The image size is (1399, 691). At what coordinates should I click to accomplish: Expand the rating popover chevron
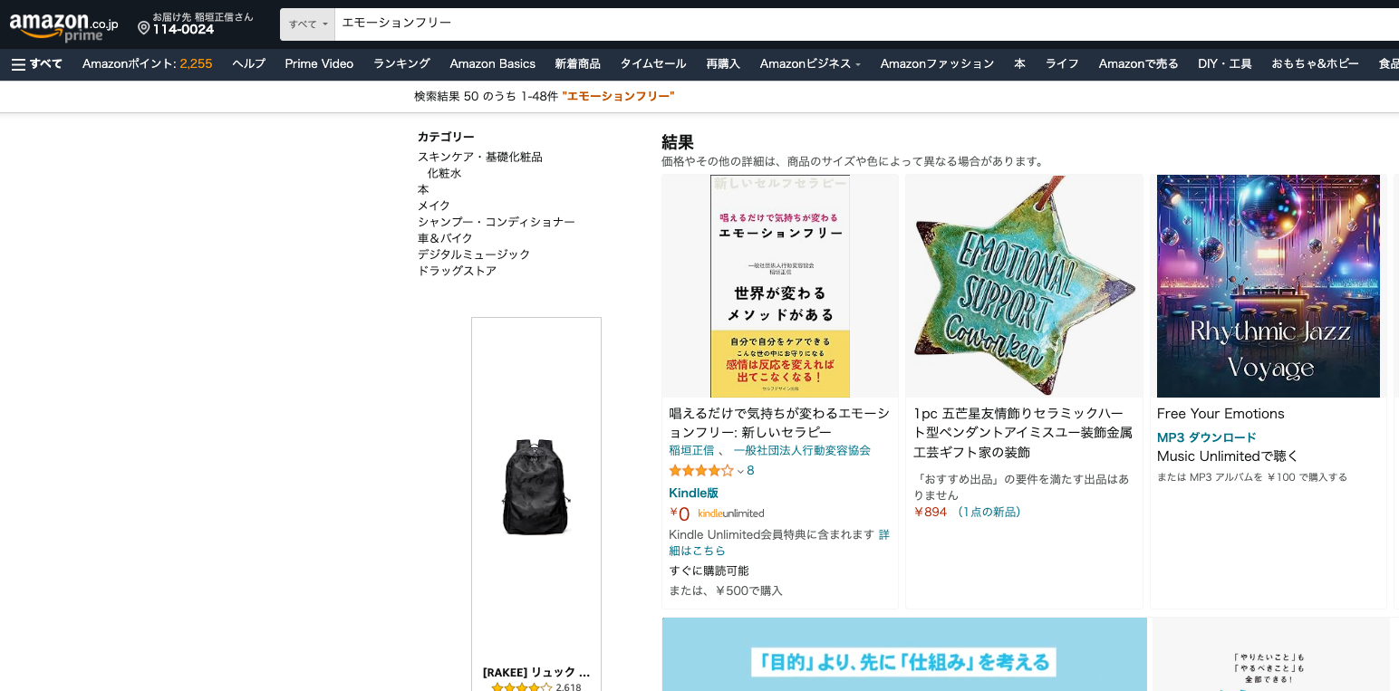coord(740,471)
